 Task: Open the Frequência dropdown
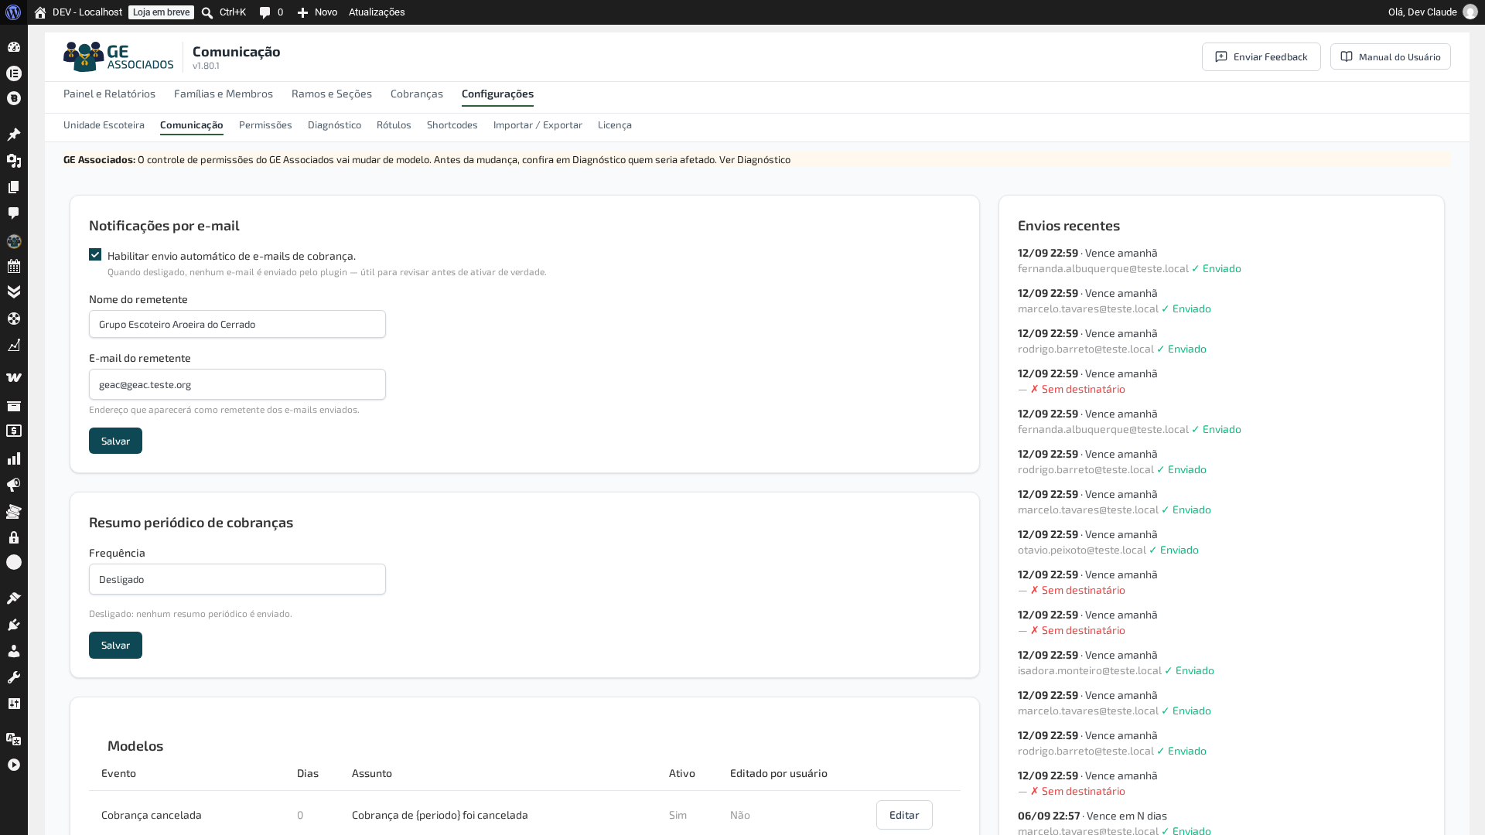[237, 579]
